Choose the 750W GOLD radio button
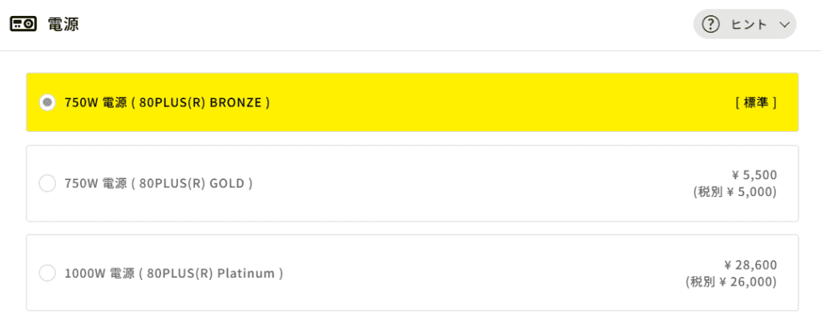This screenshot has width=821, height=328. click(47, 183)
